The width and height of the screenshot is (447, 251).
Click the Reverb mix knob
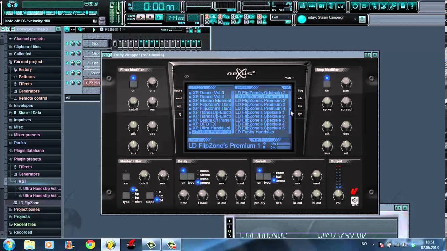pyautogui.click(x=298, y=175)
